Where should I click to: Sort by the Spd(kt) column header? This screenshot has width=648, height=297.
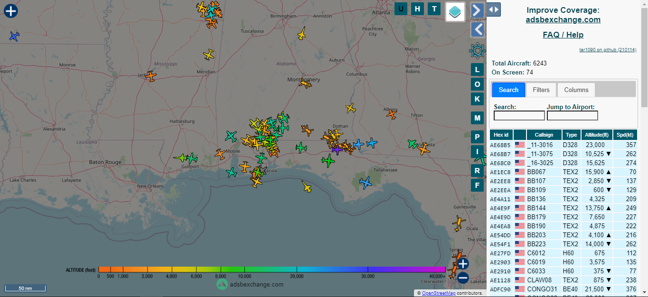(625, 135)
